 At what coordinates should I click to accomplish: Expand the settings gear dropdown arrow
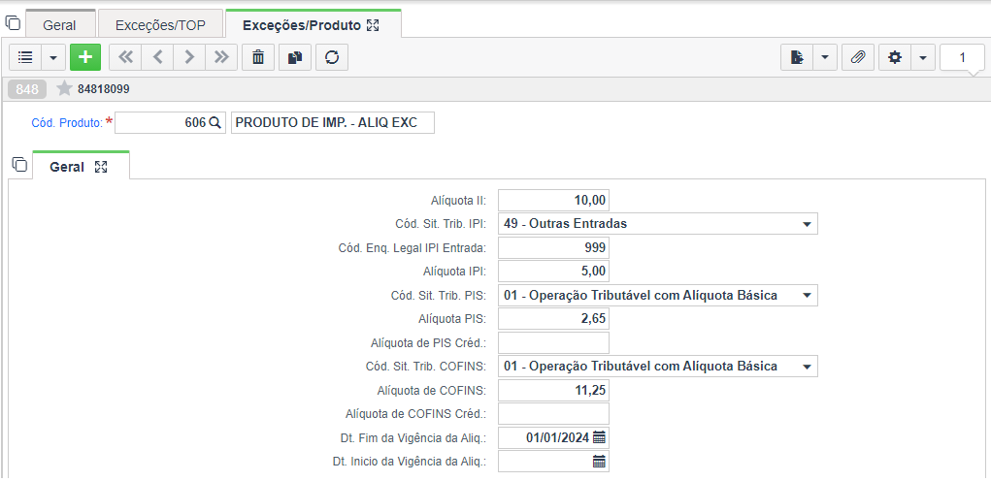tap(923, 57)
